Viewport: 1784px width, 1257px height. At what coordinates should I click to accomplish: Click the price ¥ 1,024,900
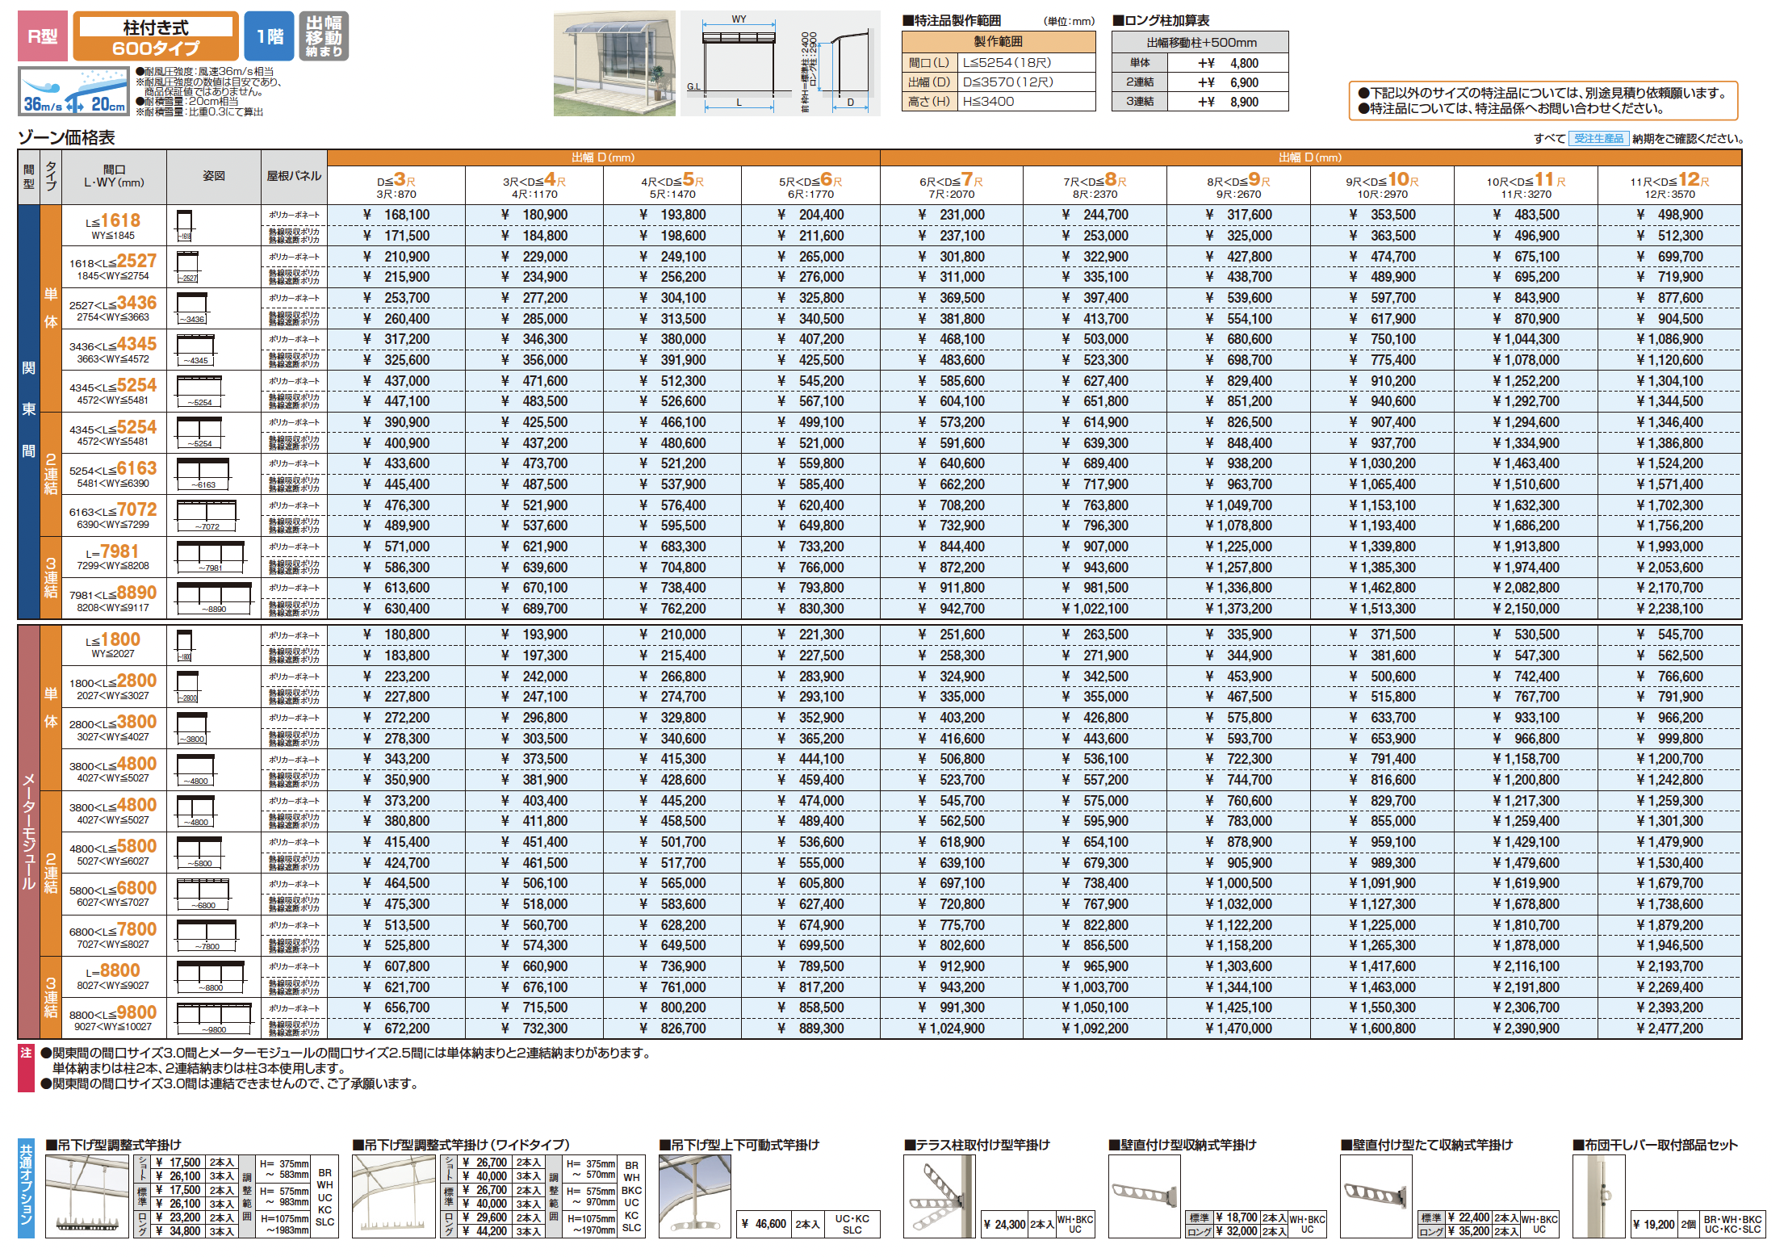[952, 1029]
